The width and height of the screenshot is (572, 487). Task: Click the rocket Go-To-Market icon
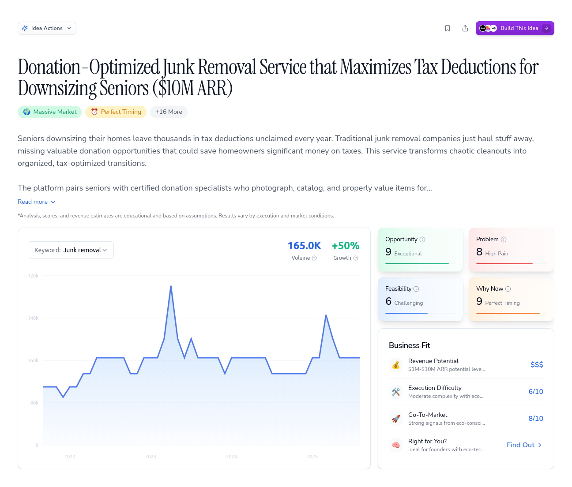pos(396,419)
